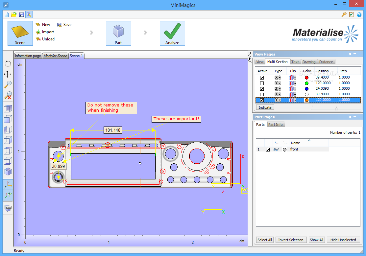Open Clip dropdown for red section row
This screenshot has width=366, height=256.
(295, 78)
